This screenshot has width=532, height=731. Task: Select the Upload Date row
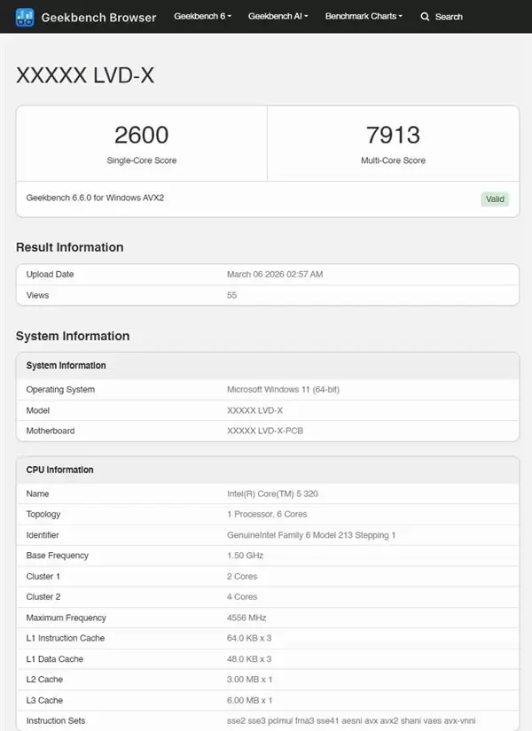266,275
